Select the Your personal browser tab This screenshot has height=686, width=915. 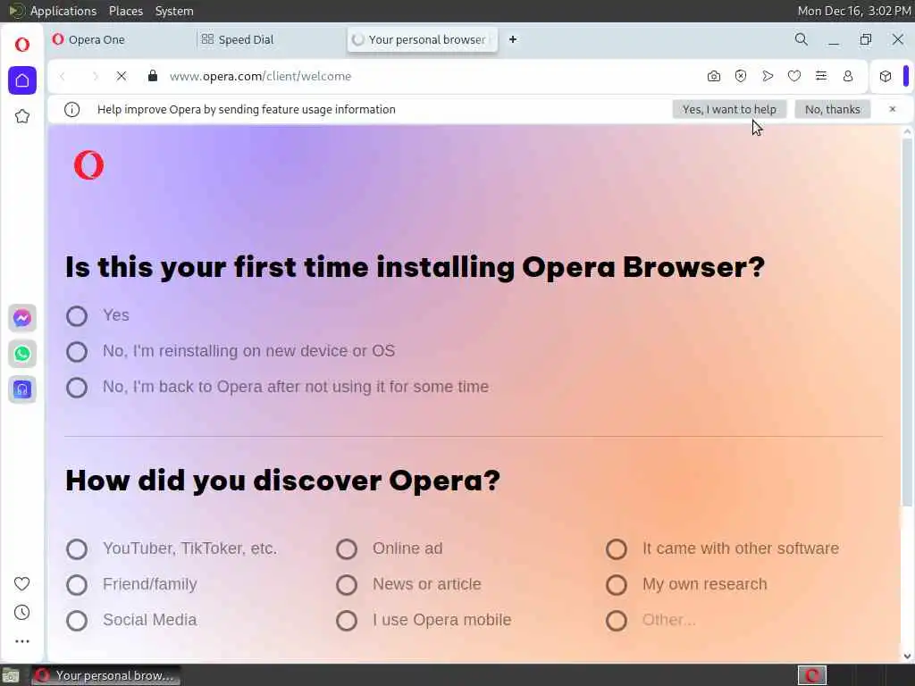point(423,39)
